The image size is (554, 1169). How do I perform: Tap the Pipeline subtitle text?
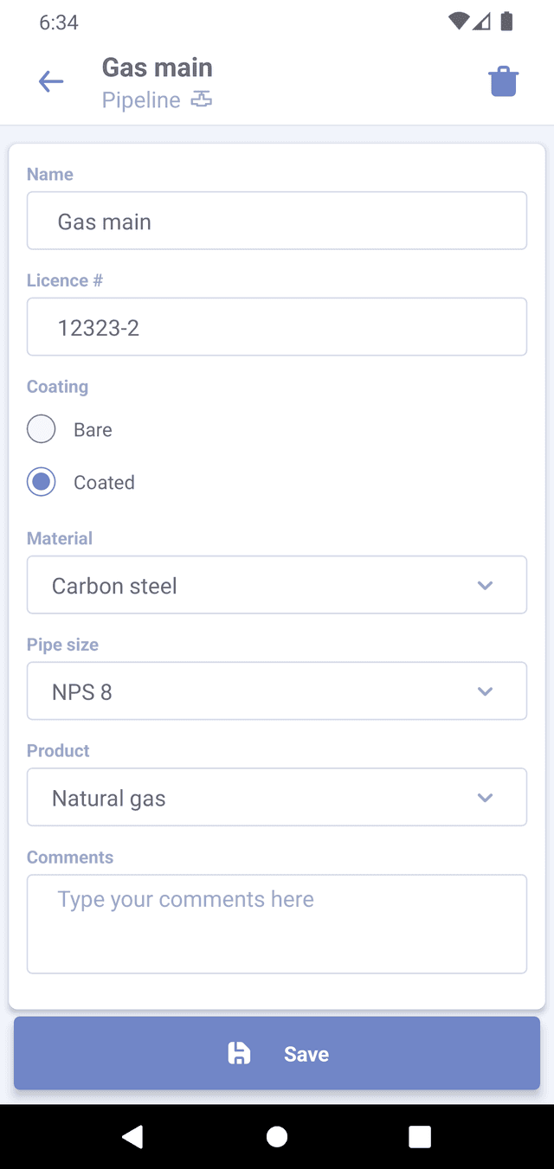point(141,100)
